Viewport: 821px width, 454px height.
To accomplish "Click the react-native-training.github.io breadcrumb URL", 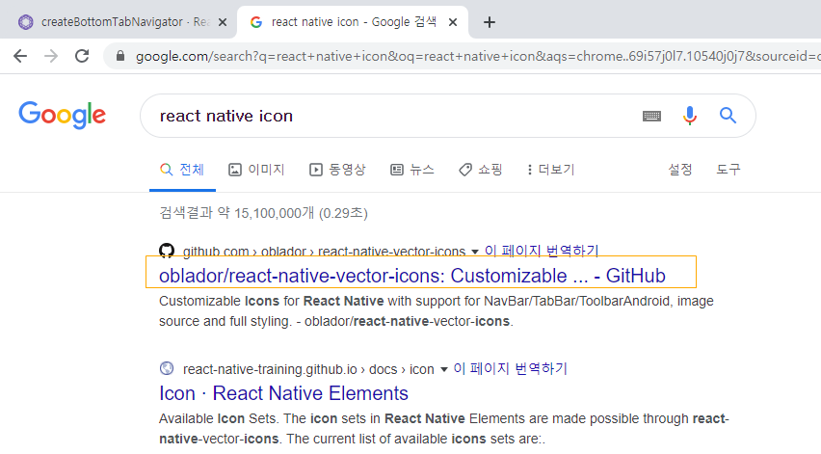I will tap(308, 370).
